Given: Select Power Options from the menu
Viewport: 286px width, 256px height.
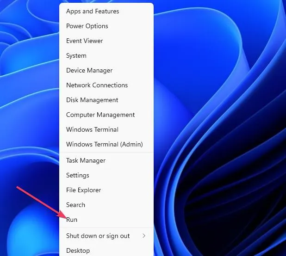Looking at the screenshot, I should click(x=106, y=26).
